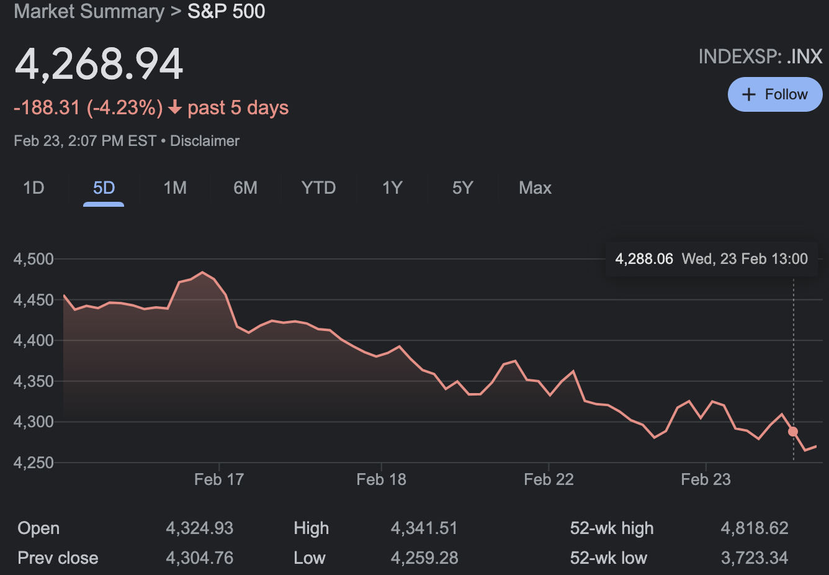
Task: Click the 52-wk low value 3,723.34
Action: pyautogui.click(x=755, y=558)
